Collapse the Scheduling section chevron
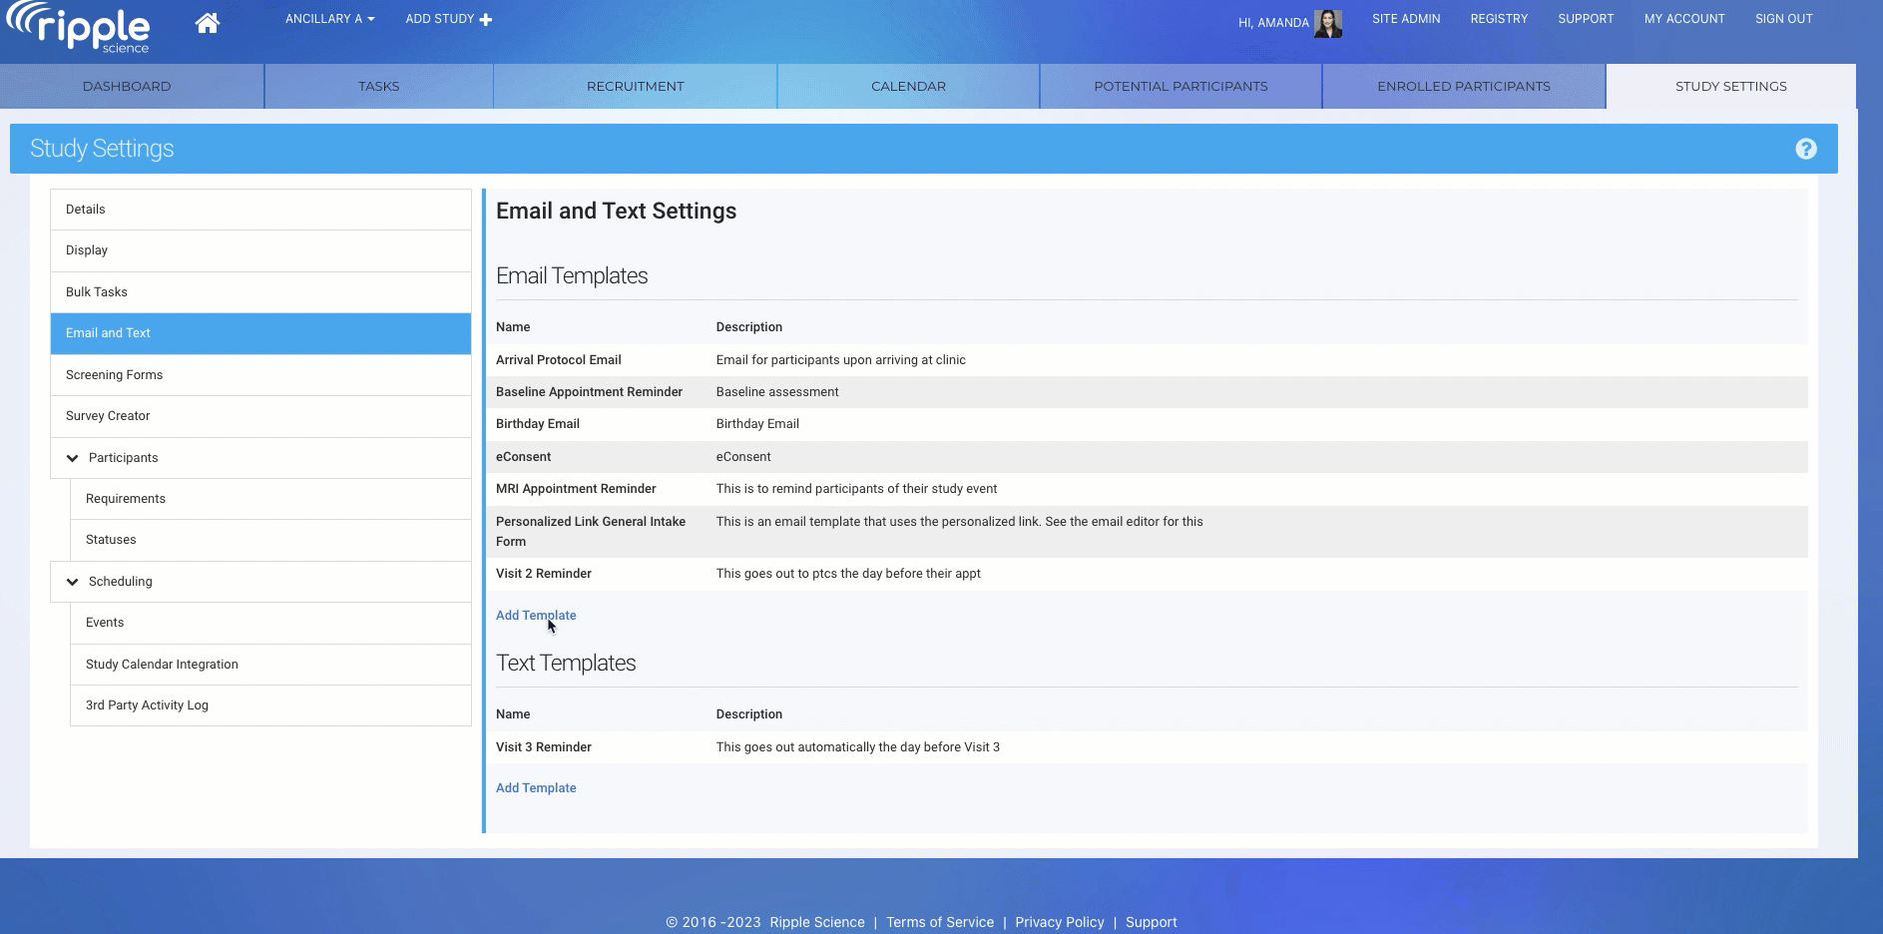Screen dimensions: 1883x934 [x=72, y=582]
